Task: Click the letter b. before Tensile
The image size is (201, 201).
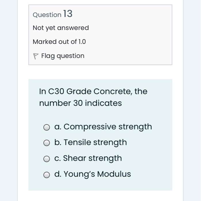Action: 58,142
